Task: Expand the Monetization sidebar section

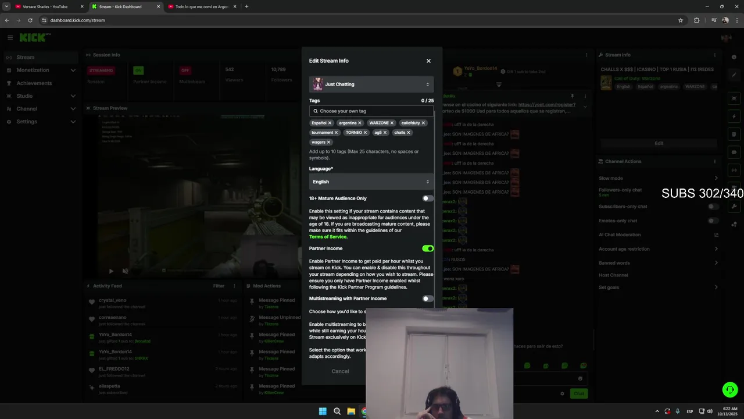Action: [40, 70]
